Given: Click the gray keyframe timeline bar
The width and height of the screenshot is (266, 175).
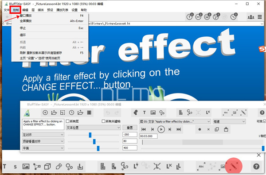Looking at the screenshot, I should pos(203,142).
